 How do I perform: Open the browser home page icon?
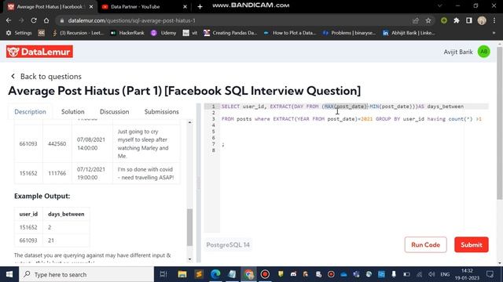(x=46, y=20)
